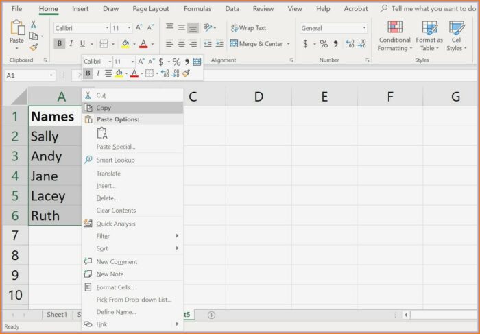
Task: Click Top Align icon in ribbon
Action: point(169,27)
